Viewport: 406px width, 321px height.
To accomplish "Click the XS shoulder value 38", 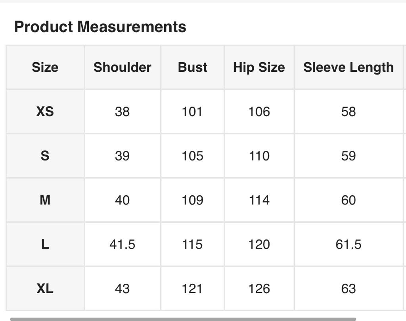I will [x=122, y=112].
